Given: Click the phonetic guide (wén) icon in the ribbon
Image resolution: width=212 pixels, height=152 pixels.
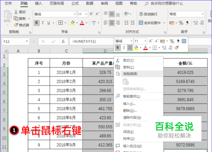Looking at the screenshot, I should (94, 23).
